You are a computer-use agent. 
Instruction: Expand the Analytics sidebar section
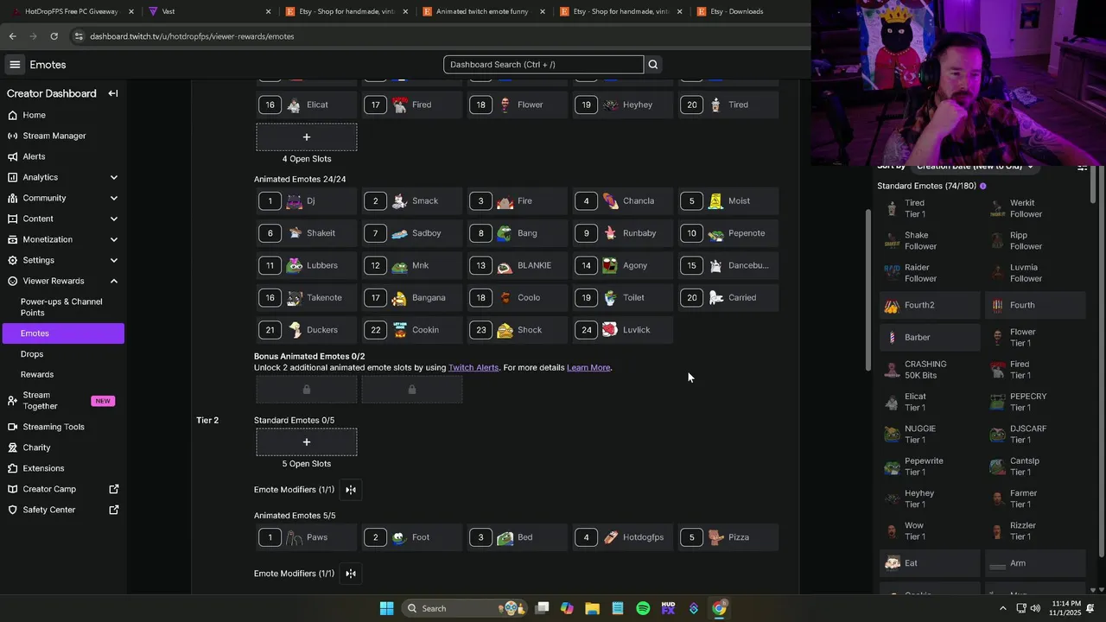[114, 177]
